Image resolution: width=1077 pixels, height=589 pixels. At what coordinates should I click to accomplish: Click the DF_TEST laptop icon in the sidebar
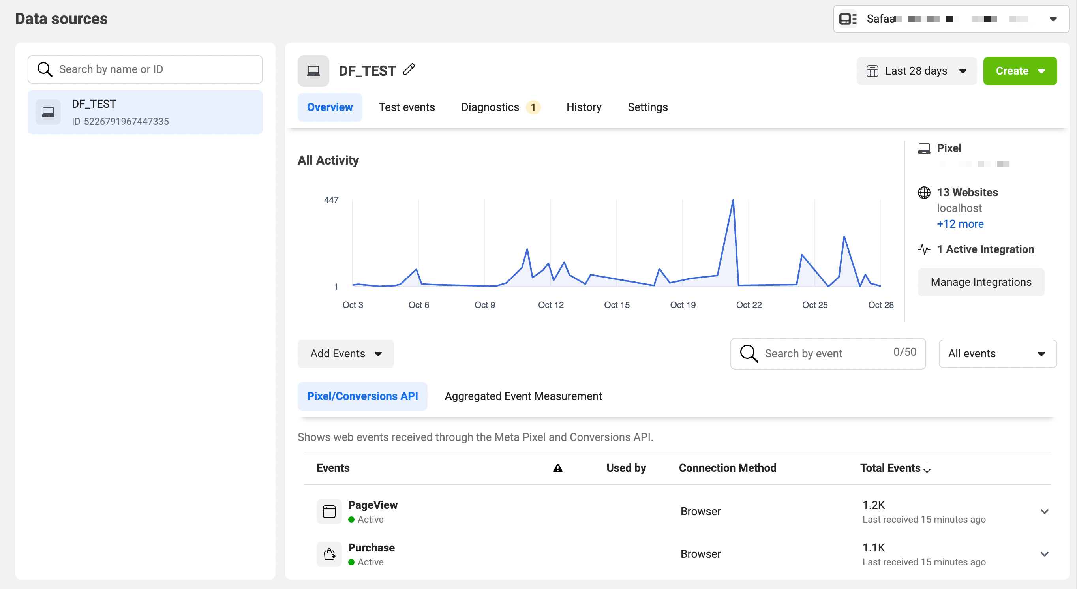[x=48, y=112]
